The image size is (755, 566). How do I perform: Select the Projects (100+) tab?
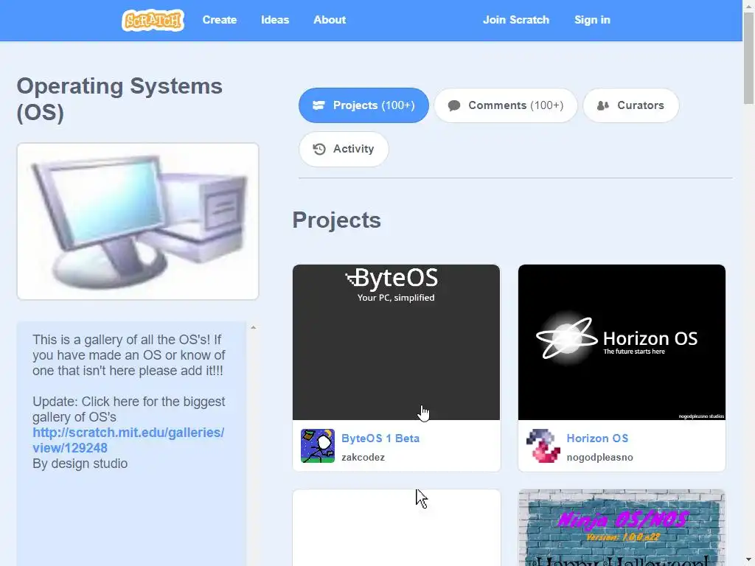363,105
